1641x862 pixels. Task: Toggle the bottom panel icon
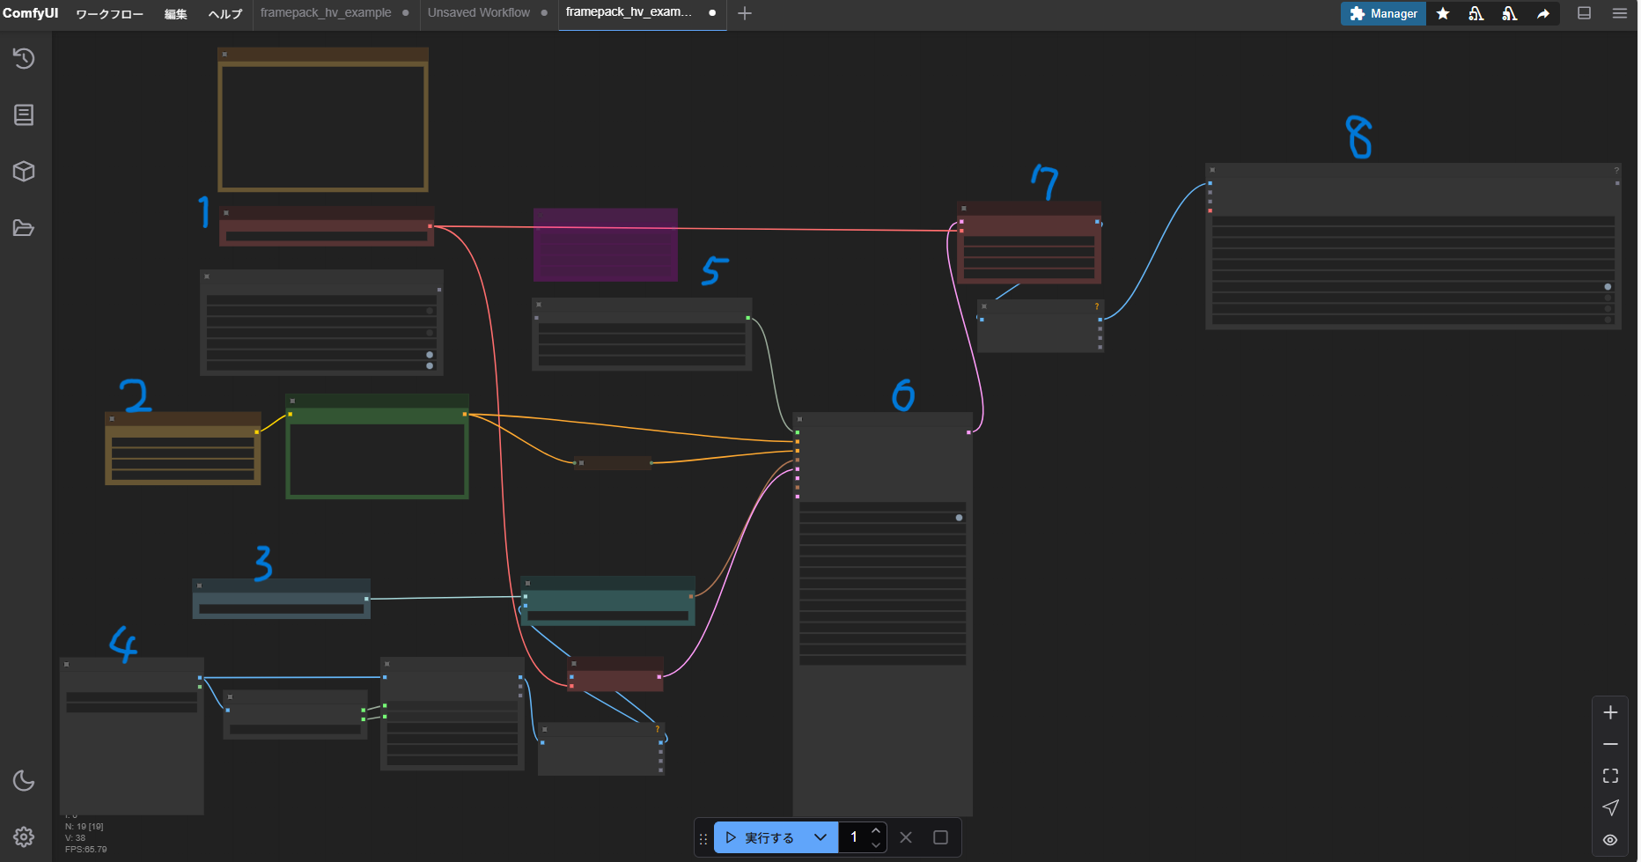click(1585, 13)
